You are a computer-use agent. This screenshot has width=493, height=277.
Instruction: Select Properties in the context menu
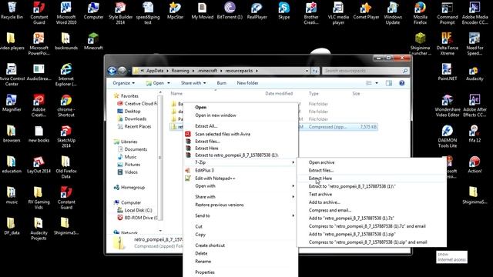point(241,272)
